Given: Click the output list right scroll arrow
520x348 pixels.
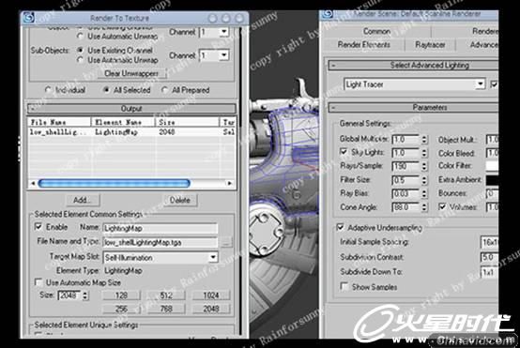Looking at the screenshot, I should point(229,183).
